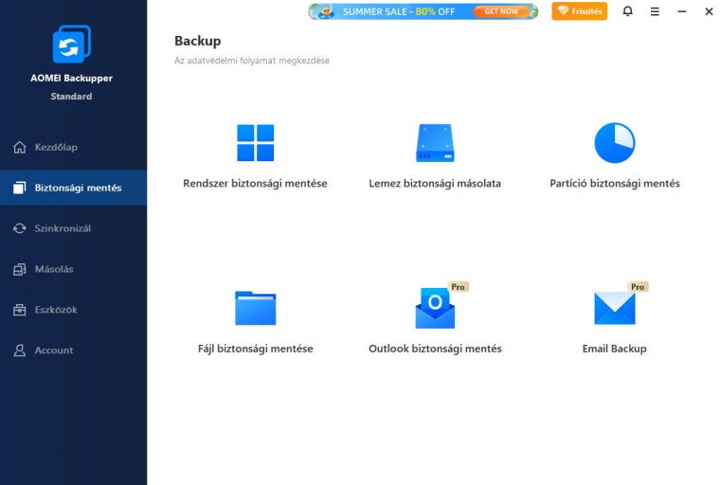
Task: Click GET NOW on the summer sale banner
Action: pyautogui.click(x=501, y=11)
